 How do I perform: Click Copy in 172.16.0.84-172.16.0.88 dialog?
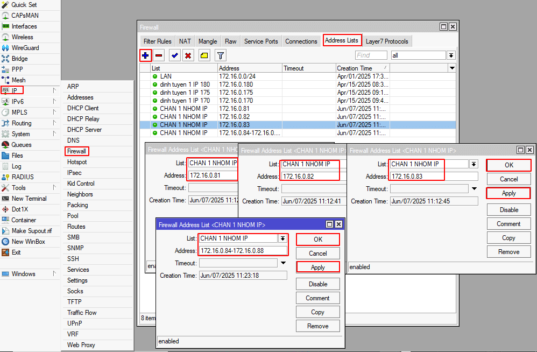pyautogui.click(x=318, y=312)
